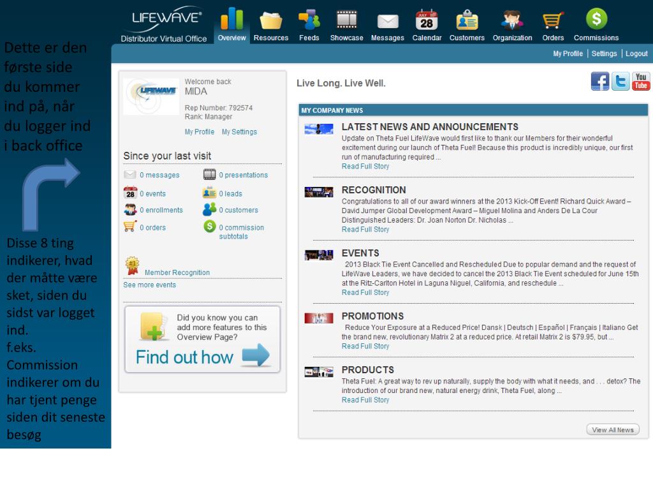Open the 0 customers link
This screenshot has height=490, width=653.
(238, 210)
